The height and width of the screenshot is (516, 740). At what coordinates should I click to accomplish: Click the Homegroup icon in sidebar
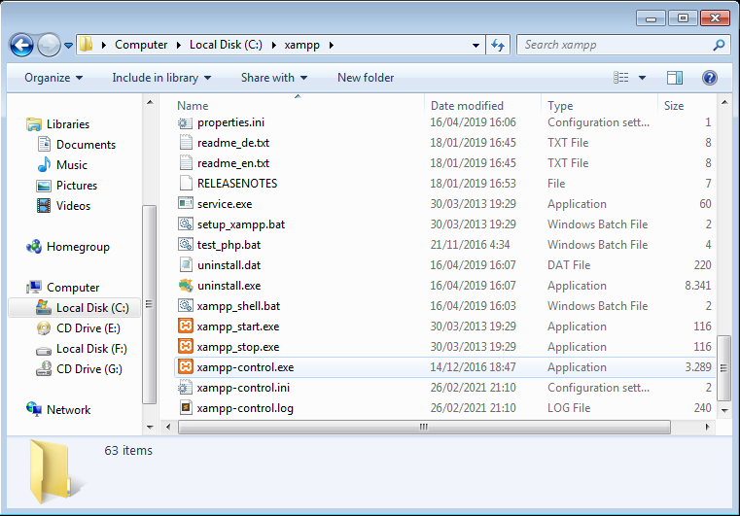click(34, 246)
